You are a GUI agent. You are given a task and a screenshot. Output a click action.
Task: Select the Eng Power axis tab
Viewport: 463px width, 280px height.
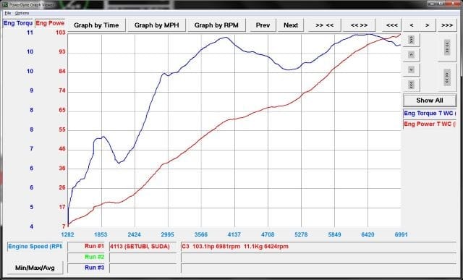point(50,23)
